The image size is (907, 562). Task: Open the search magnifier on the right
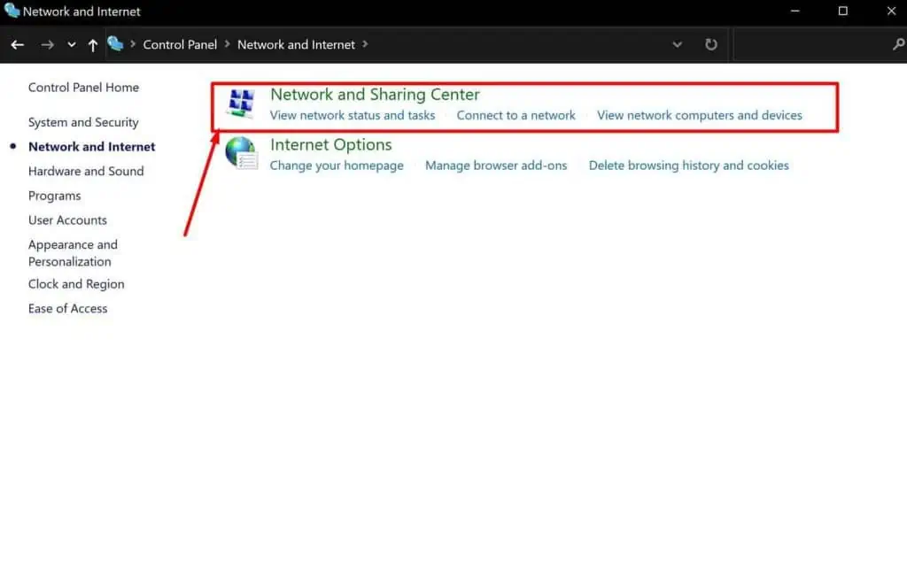[901, 43]
